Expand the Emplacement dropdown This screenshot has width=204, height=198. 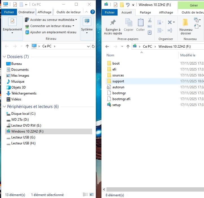[12, 33]
